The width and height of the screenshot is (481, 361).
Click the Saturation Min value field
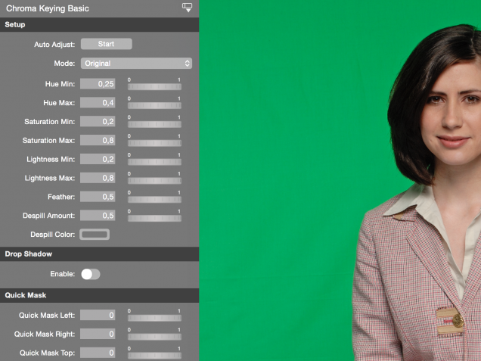click(x=98, y=121)
